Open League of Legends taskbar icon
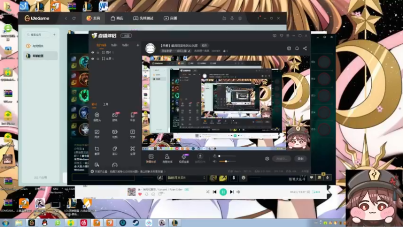 click(x=175, y=223)
